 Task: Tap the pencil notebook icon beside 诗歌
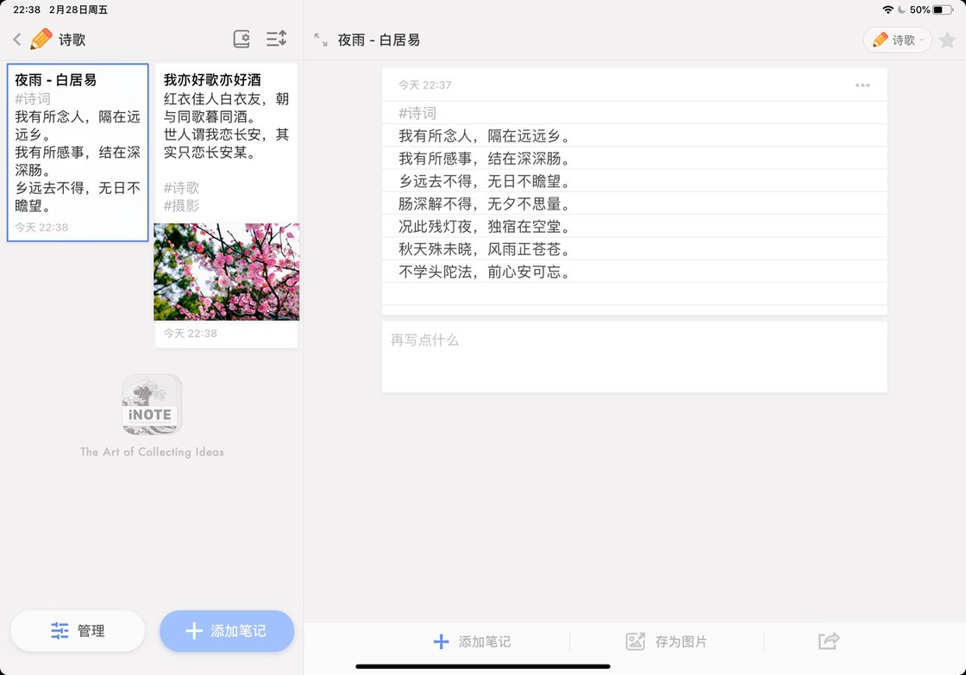click(41, 40)
